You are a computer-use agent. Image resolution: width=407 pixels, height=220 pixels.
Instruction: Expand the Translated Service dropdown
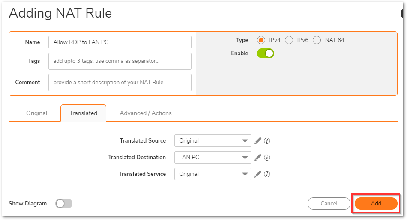(x=212, y=174)
